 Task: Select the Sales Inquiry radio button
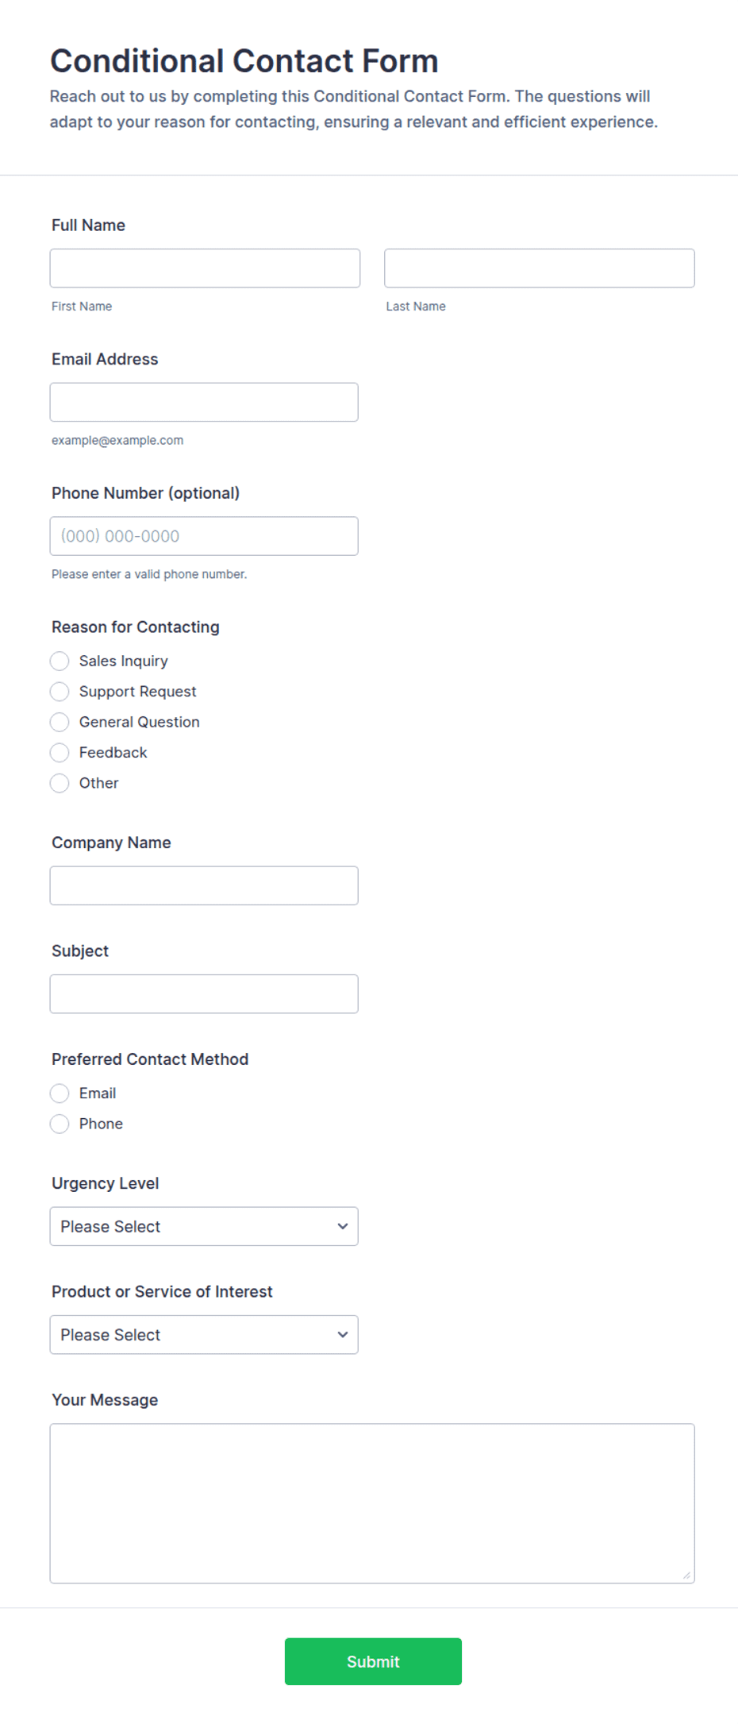(60, 661)
